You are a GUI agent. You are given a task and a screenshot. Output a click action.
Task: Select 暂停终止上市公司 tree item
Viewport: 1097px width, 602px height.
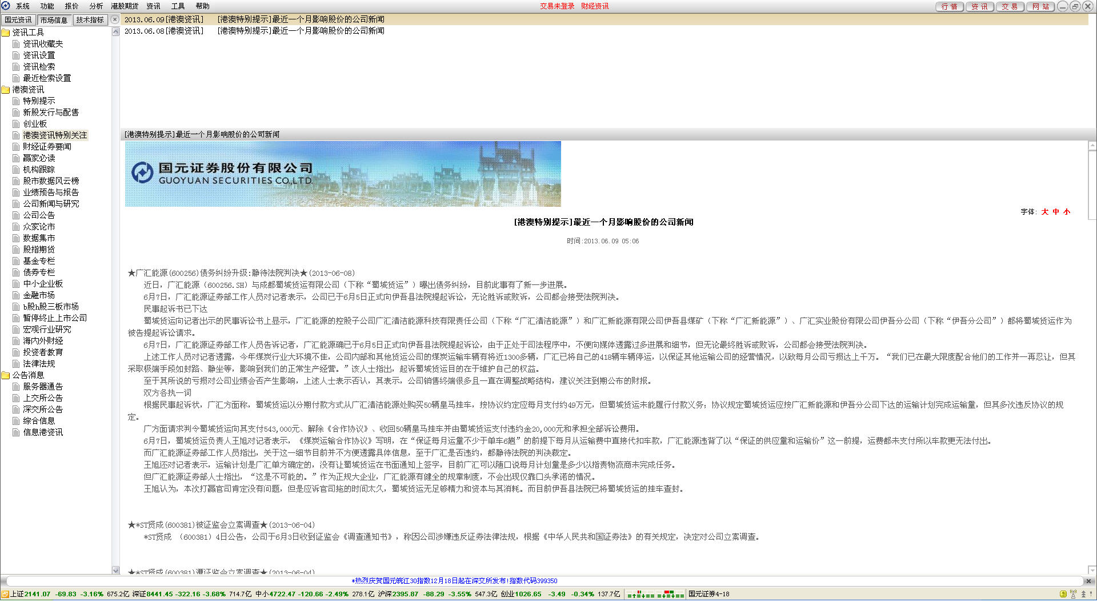55,318
